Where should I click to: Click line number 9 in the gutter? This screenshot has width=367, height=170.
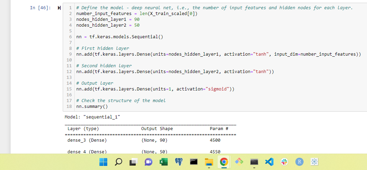70,54
